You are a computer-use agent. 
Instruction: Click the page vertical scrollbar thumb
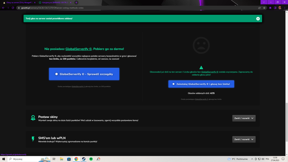tap(287, 122)
